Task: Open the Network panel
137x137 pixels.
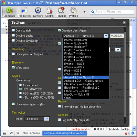Action: pos(38,12)
